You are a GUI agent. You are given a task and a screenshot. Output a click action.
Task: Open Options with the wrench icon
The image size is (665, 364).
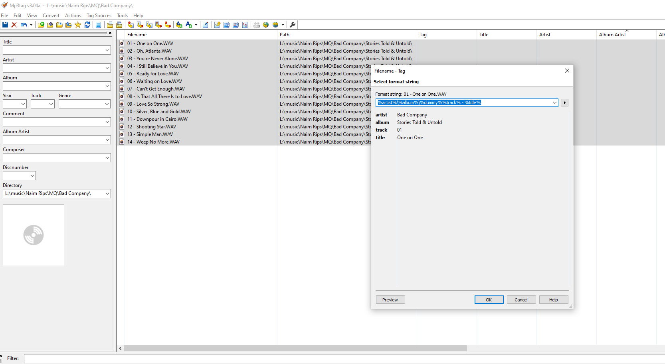coord(293,25)
